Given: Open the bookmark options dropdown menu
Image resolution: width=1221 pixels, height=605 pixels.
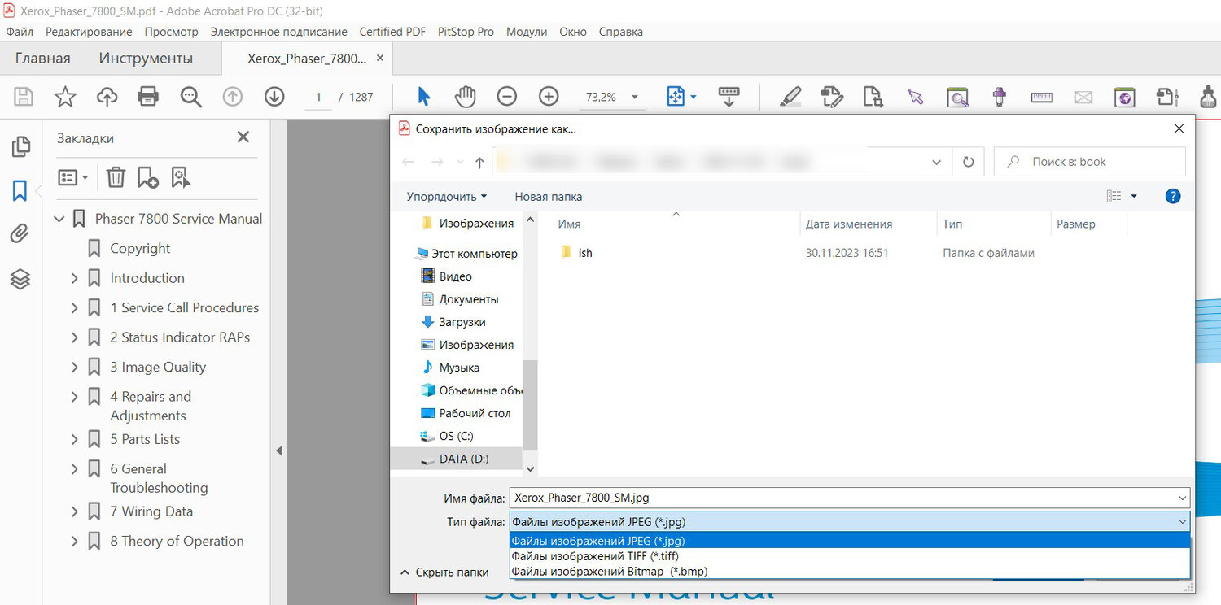Looking at the screenshot, I should pyautogui.click(x=73, y=177).
